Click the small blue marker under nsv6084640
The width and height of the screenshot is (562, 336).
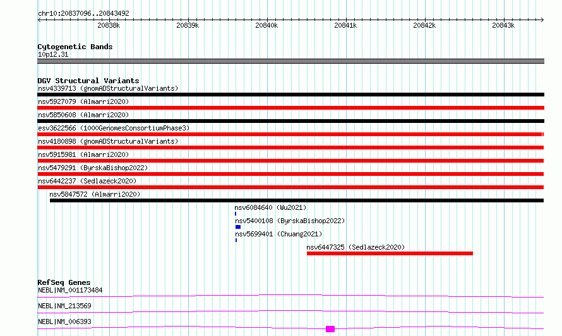236,214
